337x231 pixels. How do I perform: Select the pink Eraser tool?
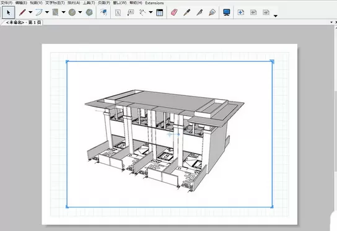pyautogui.click(x=174, y=12)
